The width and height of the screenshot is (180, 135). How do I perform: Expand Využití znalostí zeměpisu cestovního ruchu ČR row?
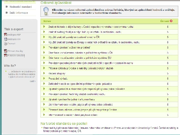click(44, 37)
